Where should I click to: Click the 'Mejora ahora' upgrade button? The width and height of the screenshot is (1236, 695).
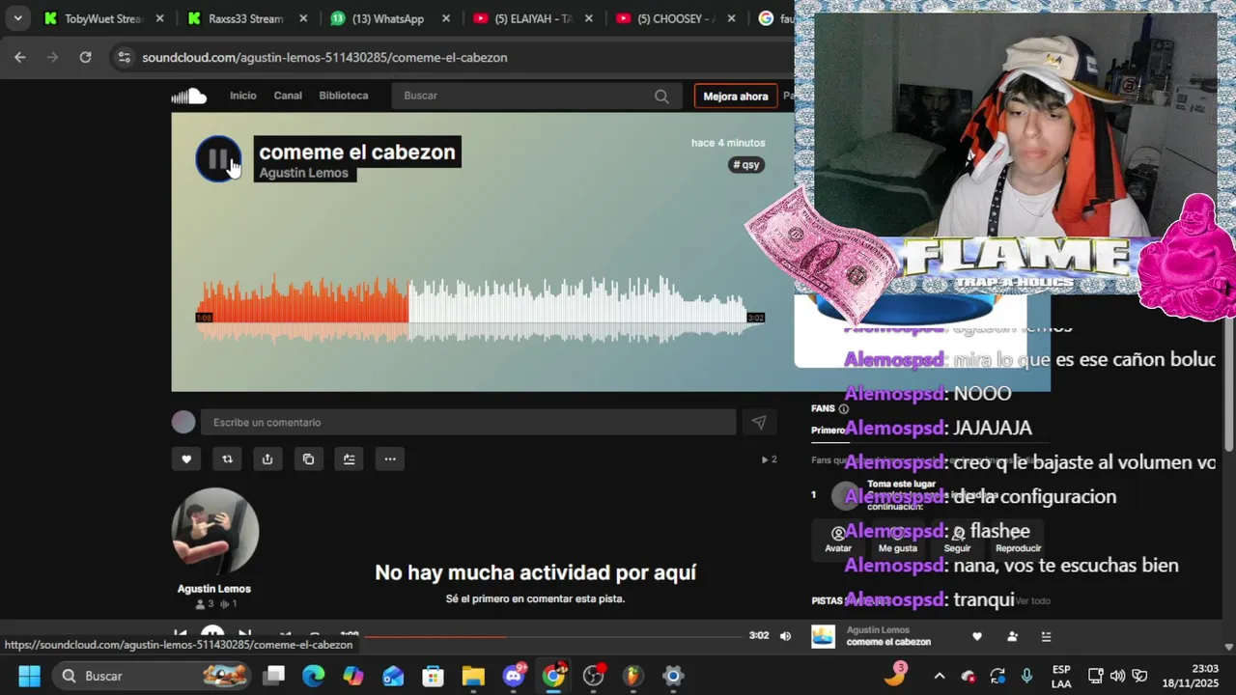(736, 96)
